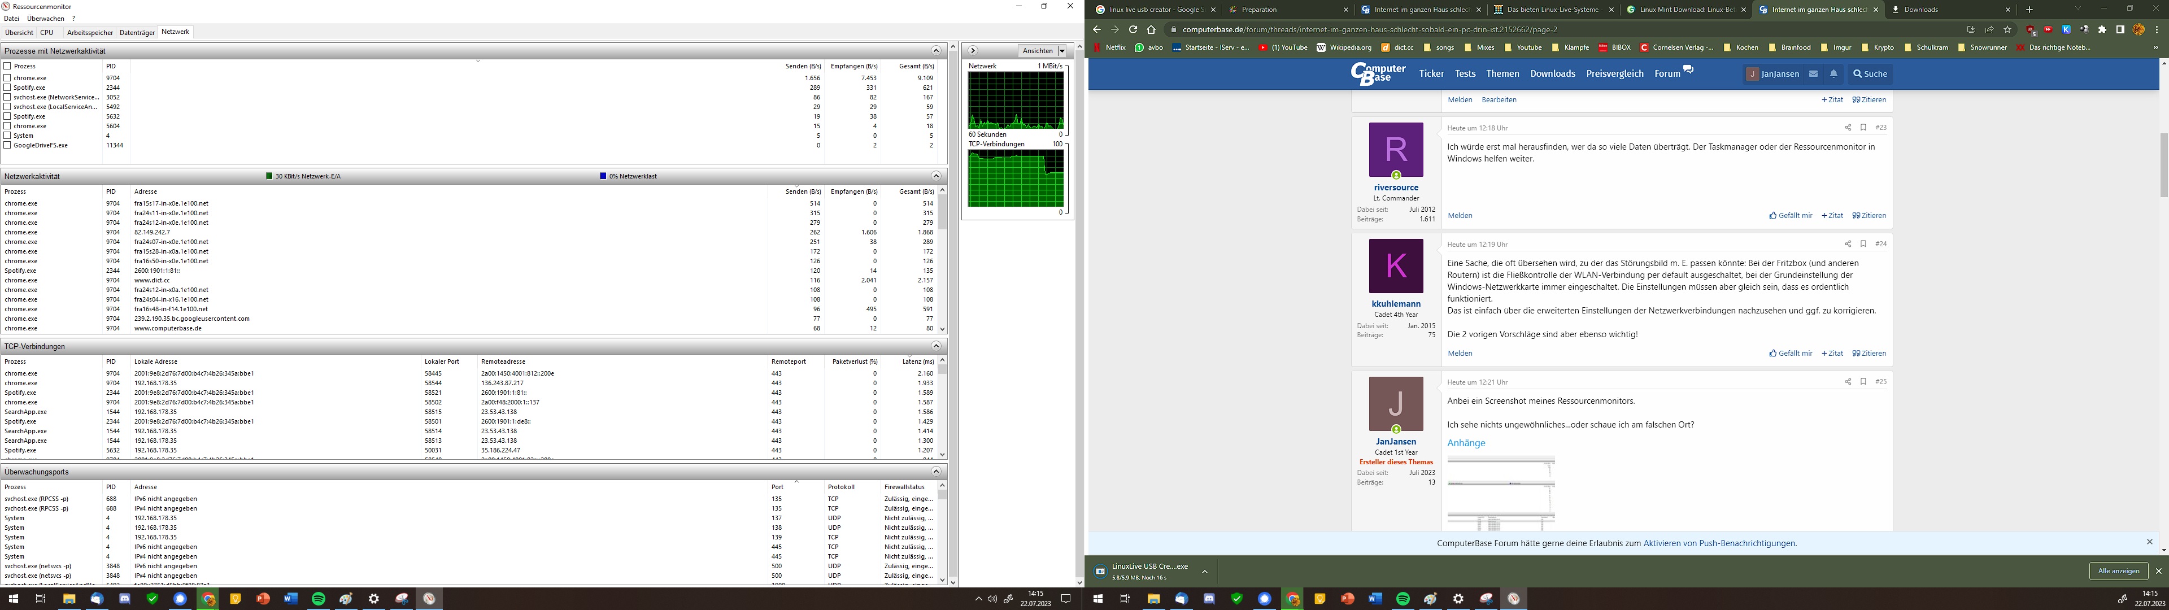The height and width of the screenshot is (610, 2169).
Task: Collapse the Netzwerkaktivität section
Action: point(935,176)
